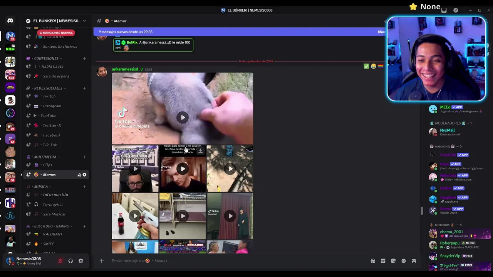Toggle the muted microphone button
The image size is (493, 277).
pos(60,261)
